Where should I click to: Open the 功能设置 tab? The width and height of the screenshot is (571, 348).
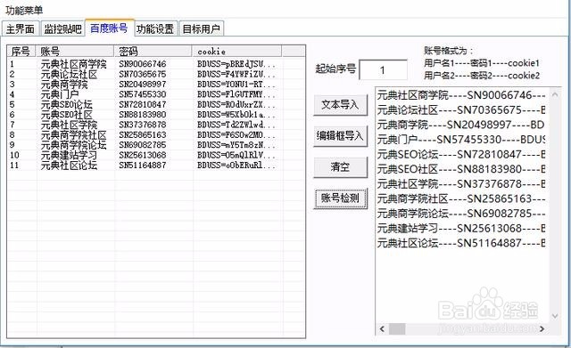coord(155,28)
